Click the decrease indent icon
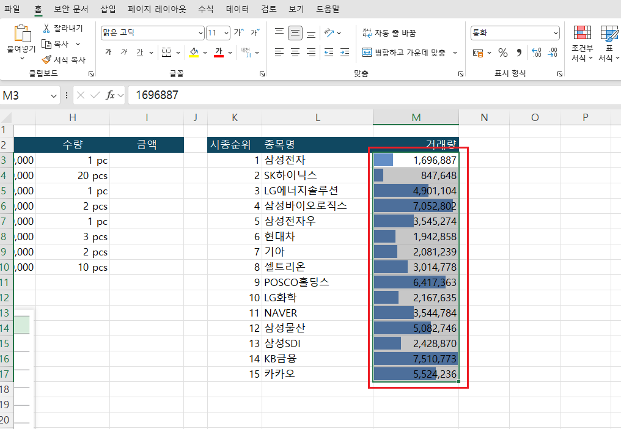The width and height of the screenshot is (621, 429). point(329,53)
